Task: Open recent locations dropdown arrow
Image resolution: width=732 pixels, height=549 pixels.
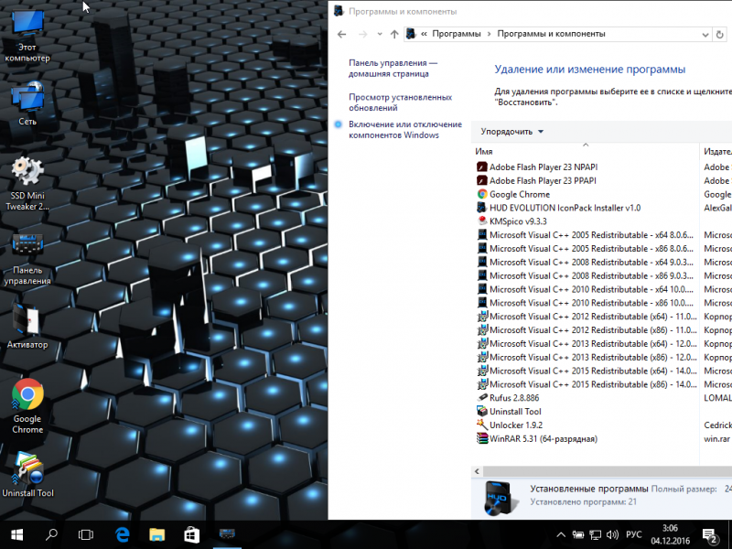Action: (380, 34)
